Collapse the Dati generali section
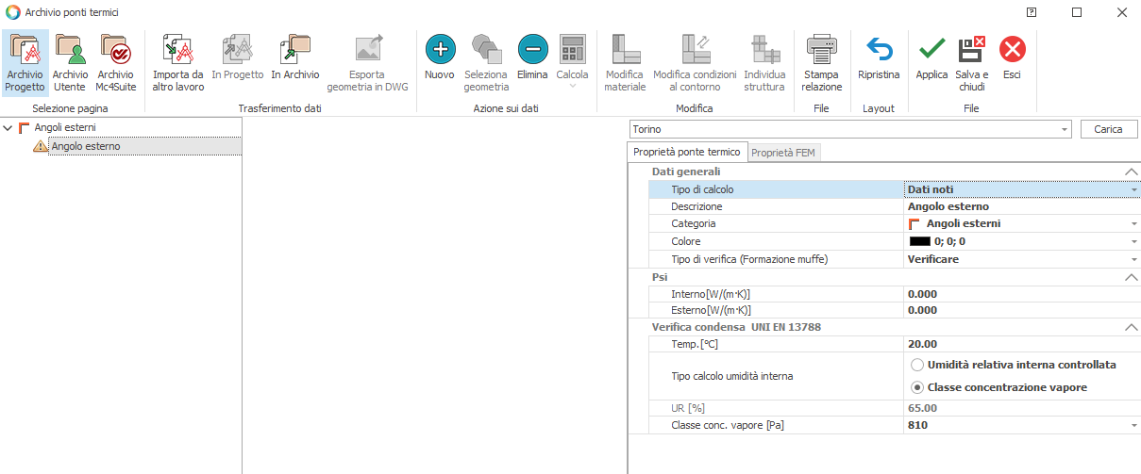This screenshot has width=1141, height=474. click(1131, 172)
